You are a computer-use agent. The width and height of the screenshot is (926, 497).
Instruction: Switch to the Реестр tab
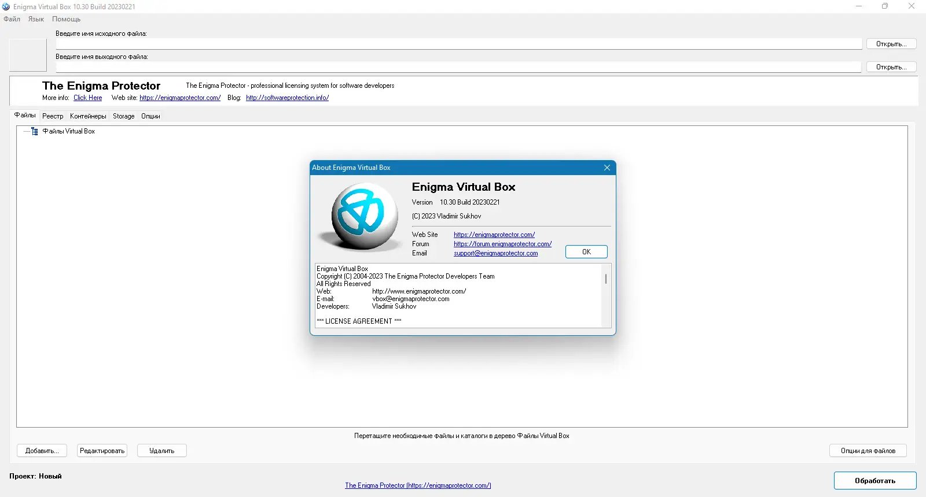coord(53,116)
